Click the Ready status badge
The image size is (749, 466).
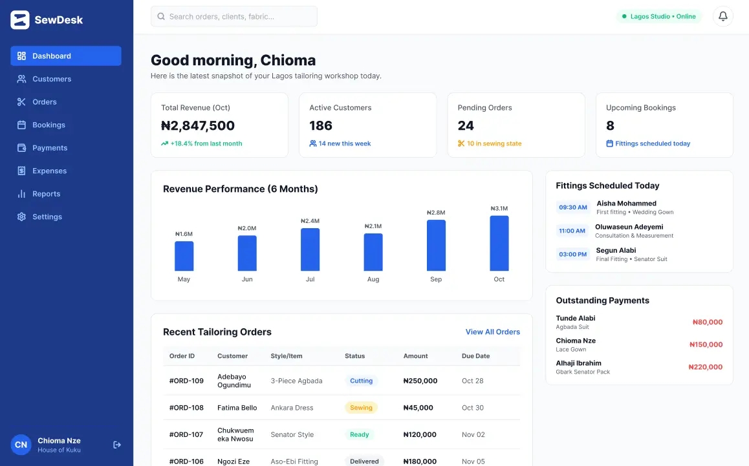pyautogui.click(x=359, y=434)
